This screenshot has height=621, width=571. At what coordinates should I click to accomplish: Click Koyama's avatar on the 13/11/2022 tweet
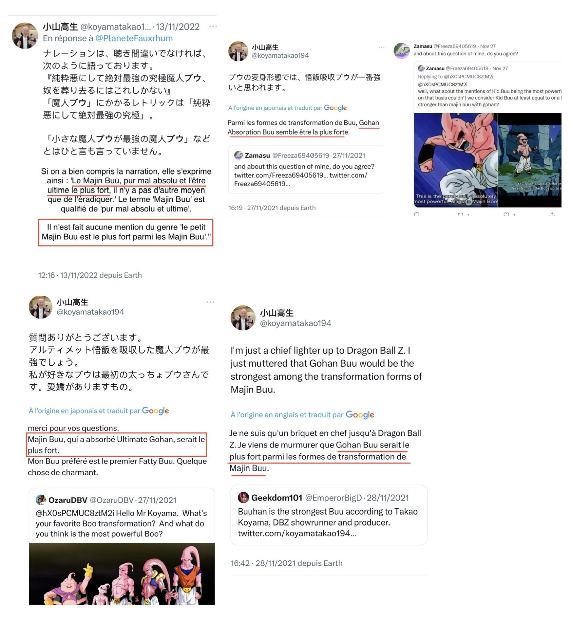[25, 36]
